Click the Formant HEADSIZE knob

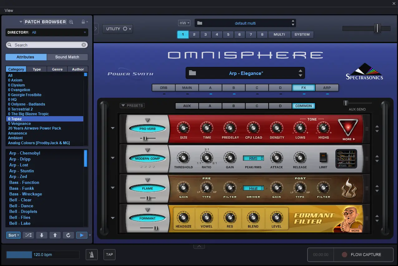coord(183,217)
